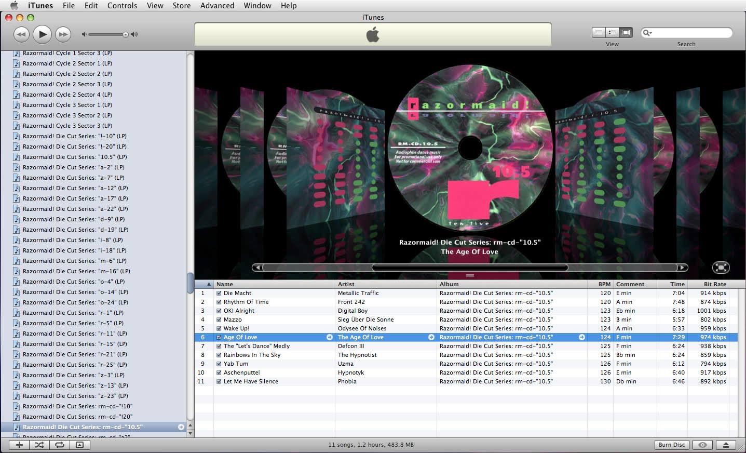
Task: Enter full screen Cover Flow
Action: (x=721, y=268)
